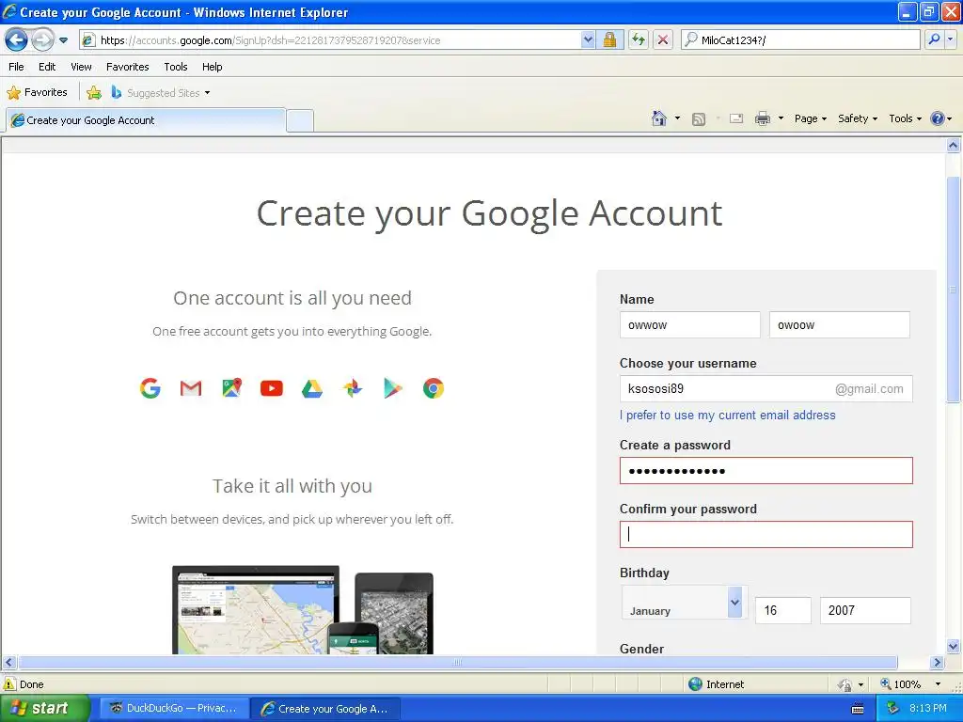Image resolution: width=963 pixels, height=722 pixels.
Task: Click the vertical scrollbar up arrow
Action: pos(954,146)
